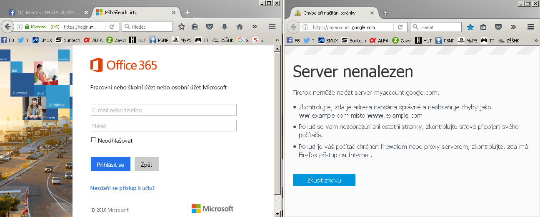Open ALFA bookmark in Office 365 window
This screenshot has width=540, height=217.
(x=93, y=40)
